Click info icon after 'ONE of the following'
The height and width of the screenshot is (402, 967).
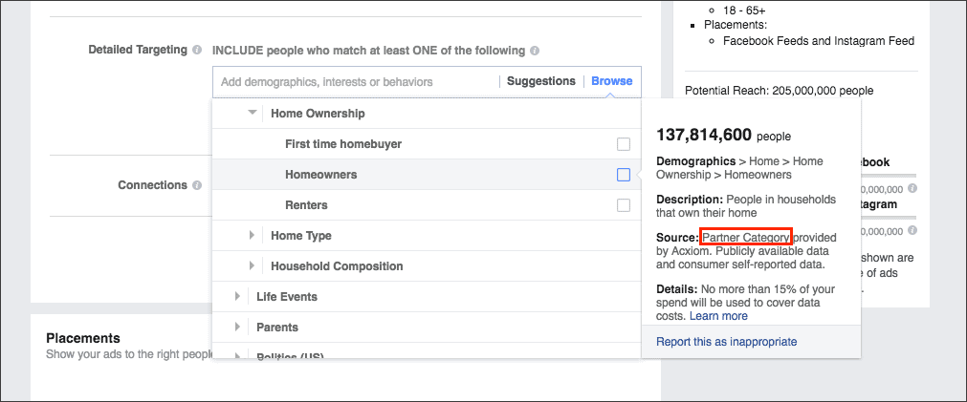pos(535,51)
